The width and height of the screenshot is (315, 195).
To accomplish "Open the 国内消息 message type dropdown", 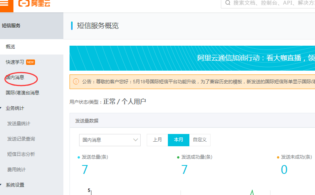I will (x=110, y=140).
